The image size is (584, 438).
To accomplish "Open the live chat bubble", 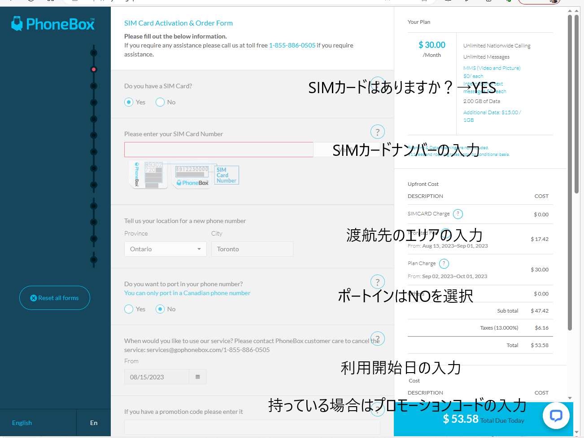I will (556, 416).
